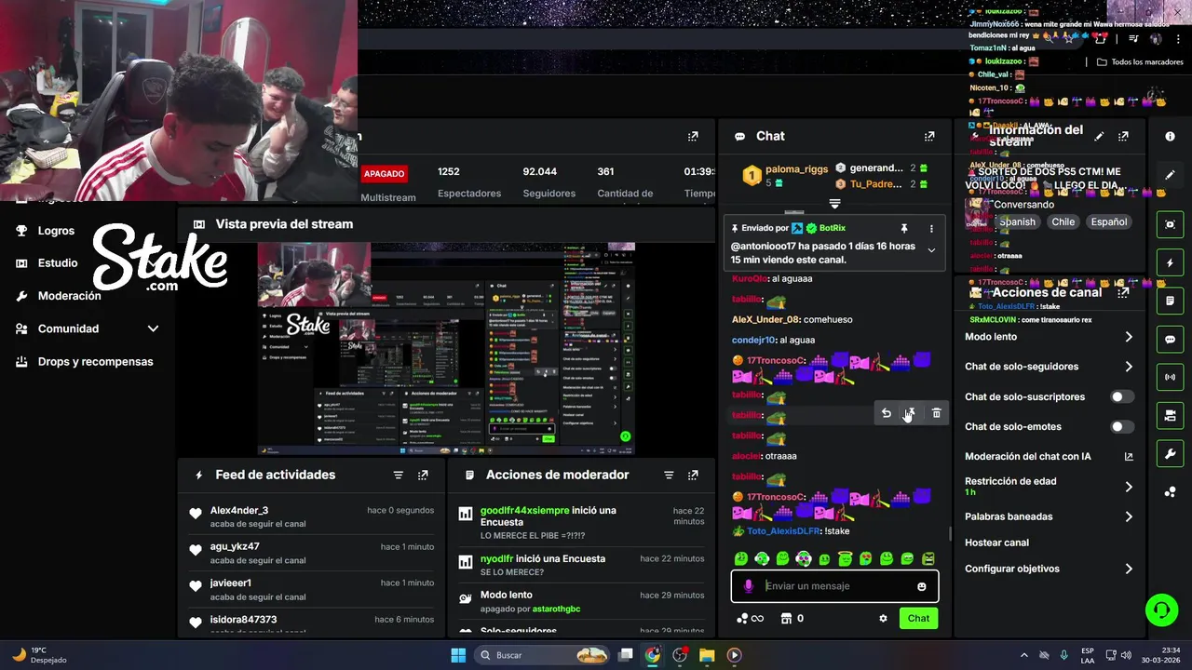This screenshot has height=670, width=1192.
Task: Open the green headset support button
Action: pyautogui.click(x=1161, y=610)
